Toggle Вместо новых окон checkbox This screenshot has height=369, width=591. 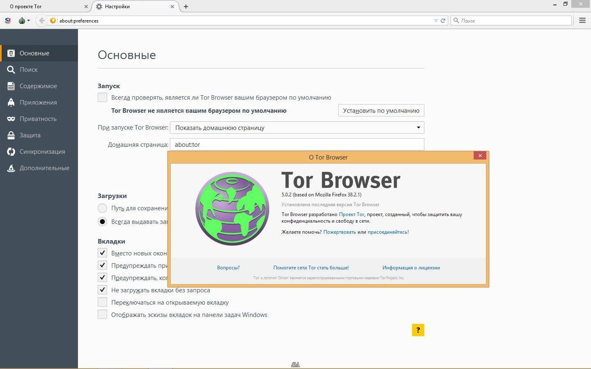[102, 253]
